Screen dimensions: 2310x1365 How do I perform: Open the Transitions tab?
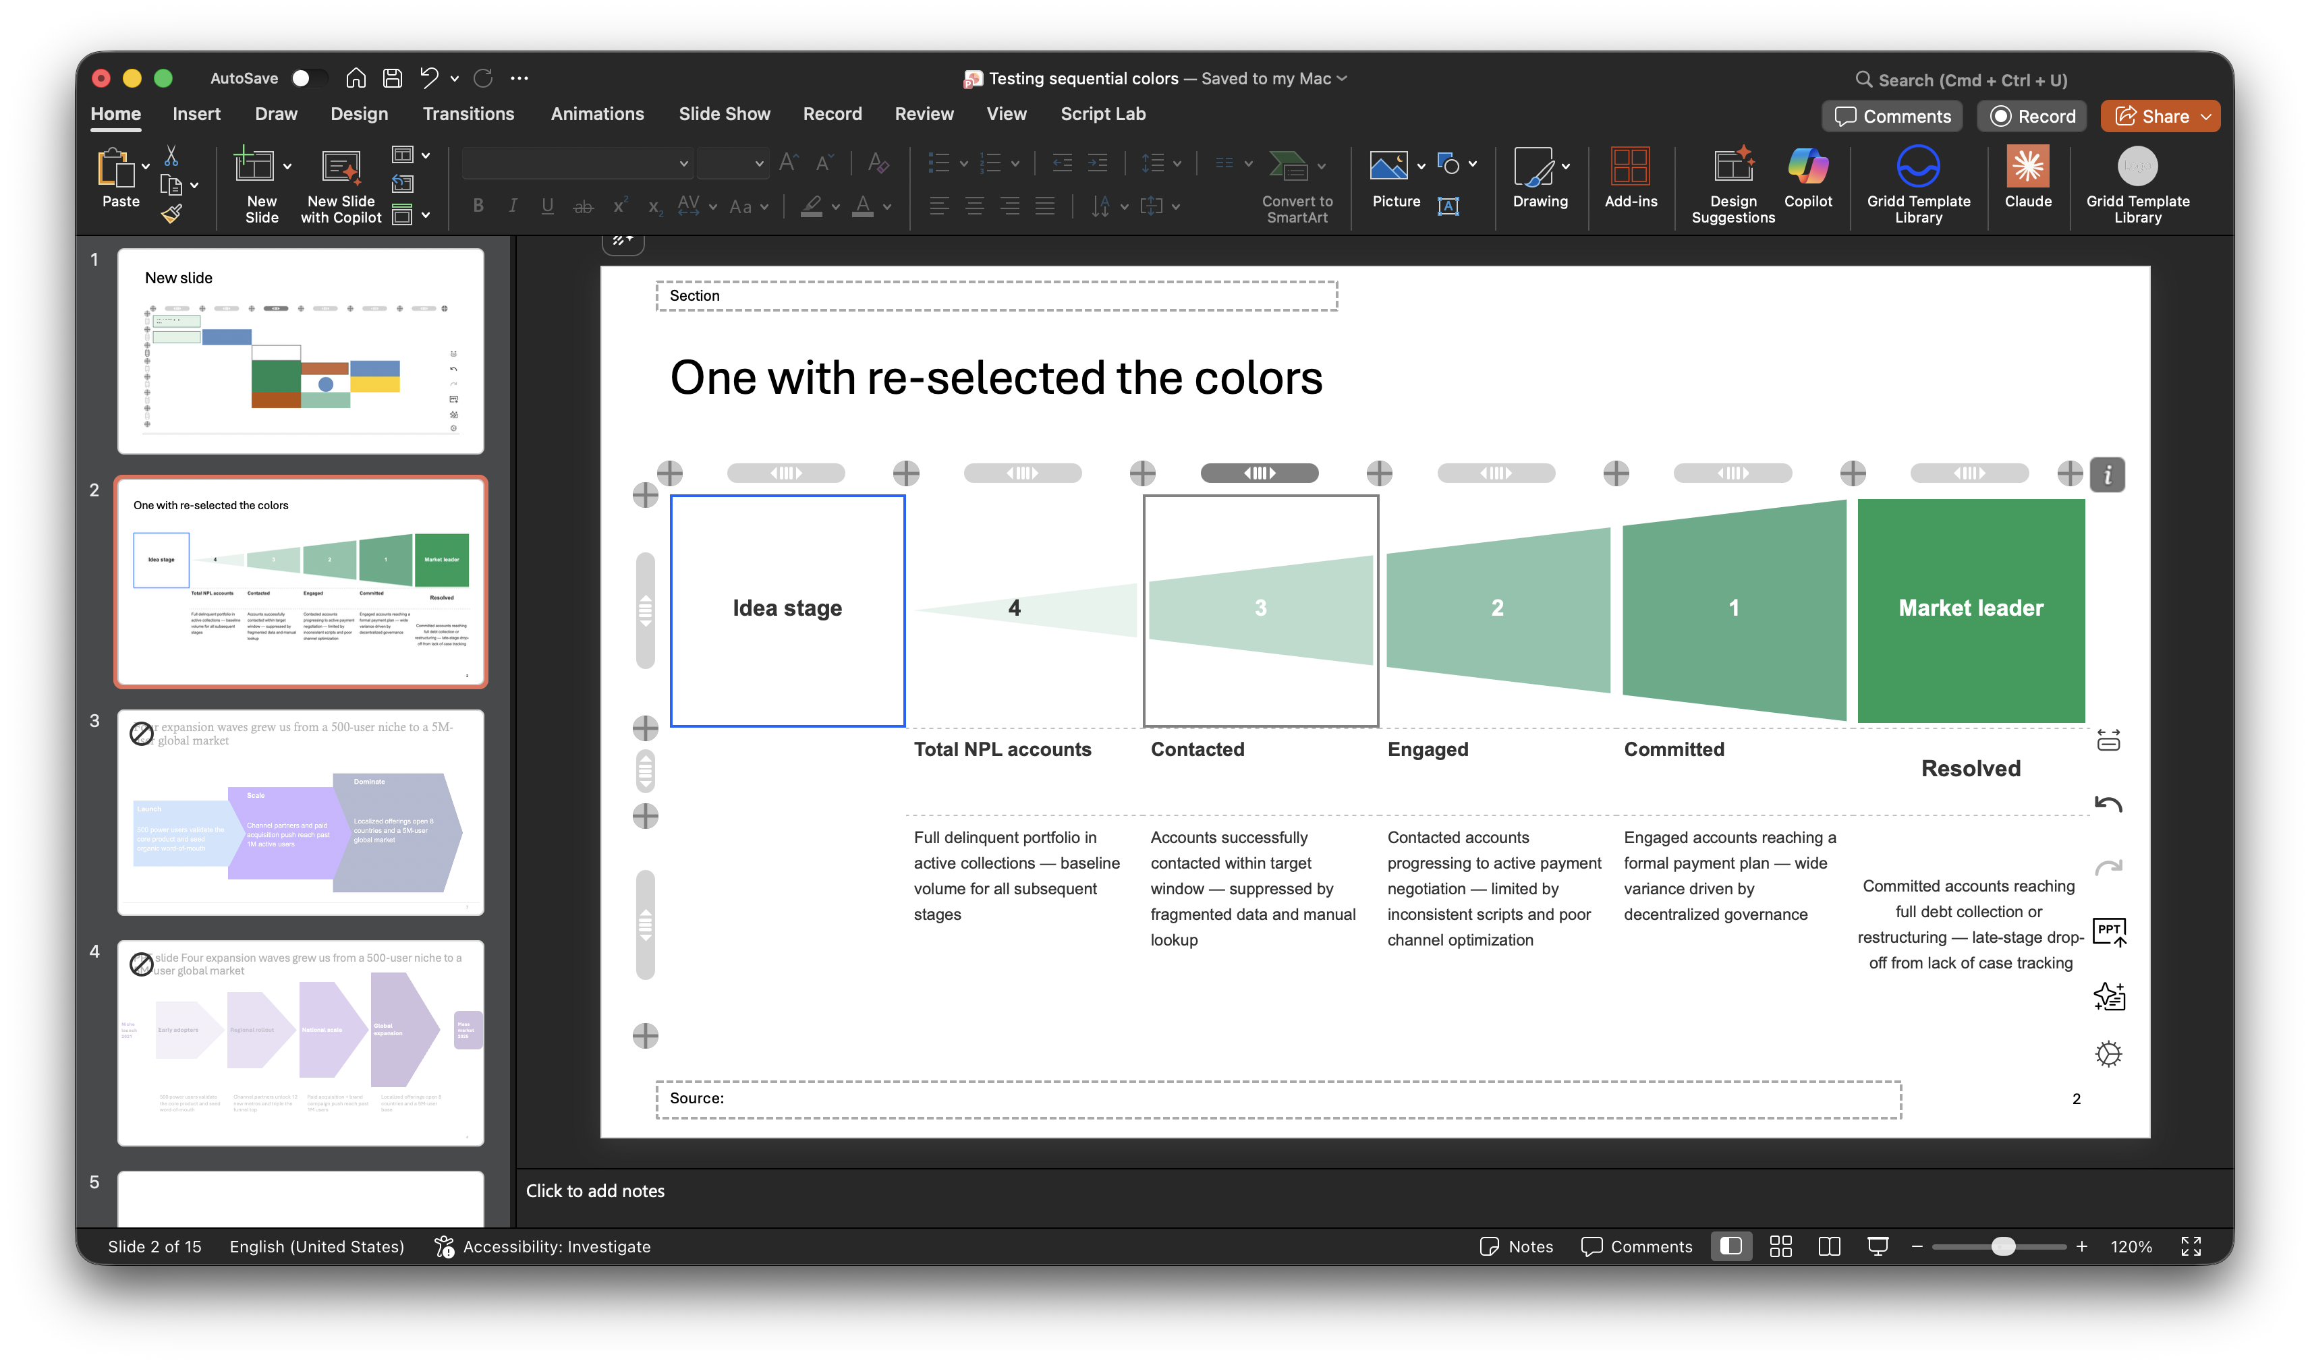(x=468, y=114)
